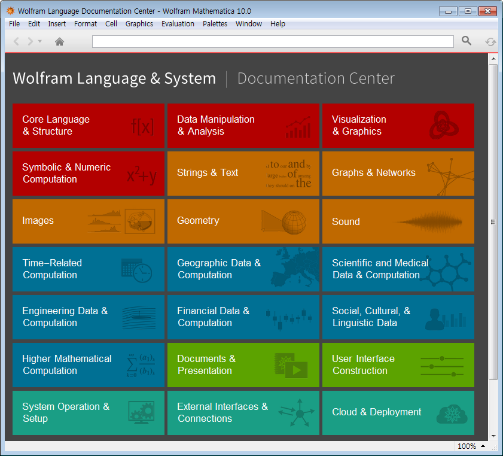Open Geometry category text
The image size is (503, 456).
click(198, 221)
